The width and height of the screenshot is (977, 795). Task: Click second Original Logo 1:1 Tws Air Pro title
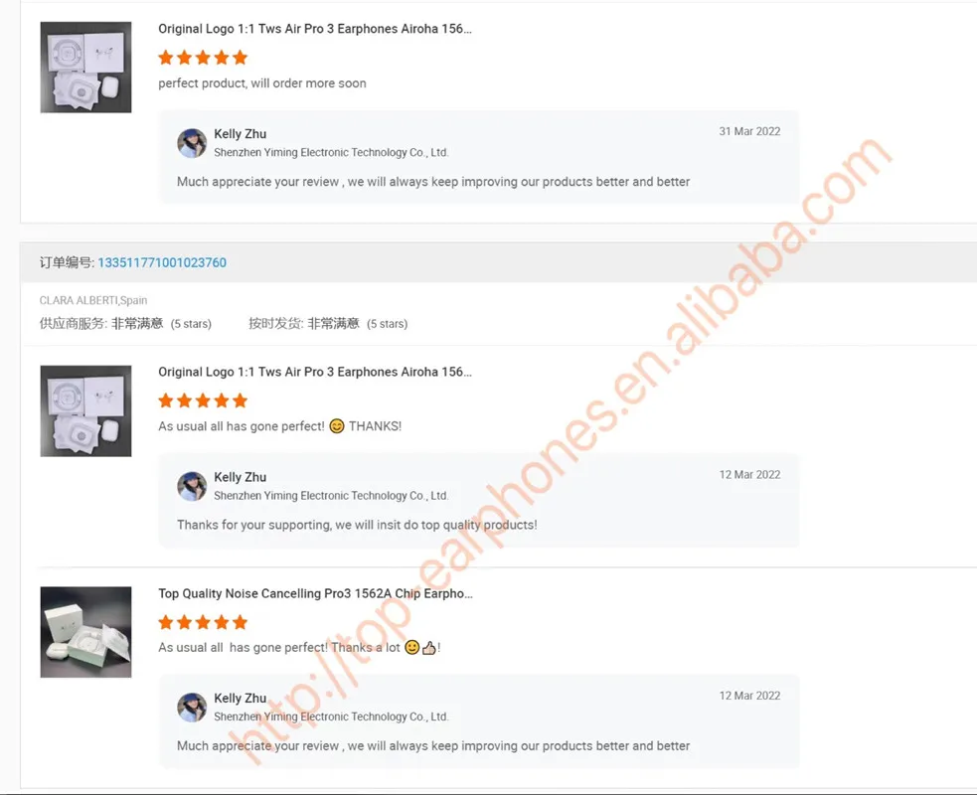[315, 372]
